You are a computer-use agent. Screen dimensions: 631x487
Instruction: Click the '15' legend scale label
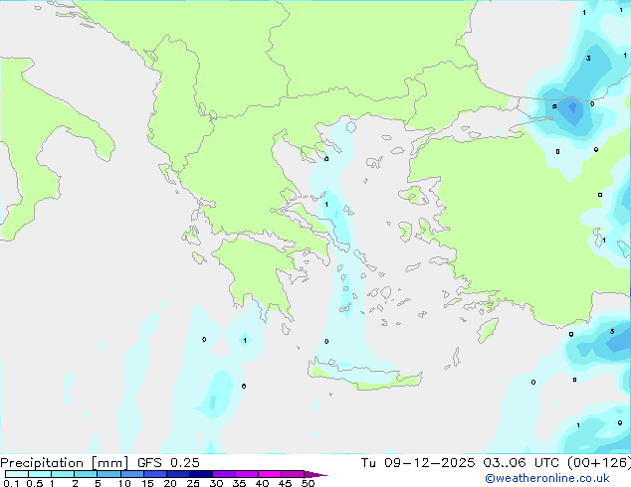147,483
